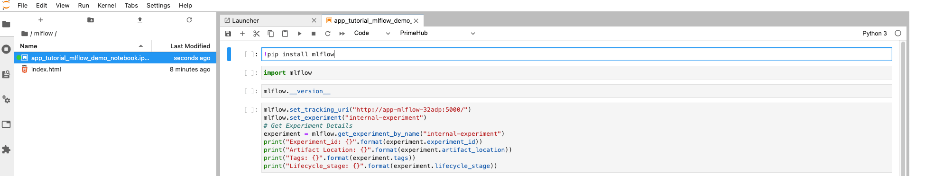Switch to the Launcher tab
925x176 pixels.
tap(245, 20)
